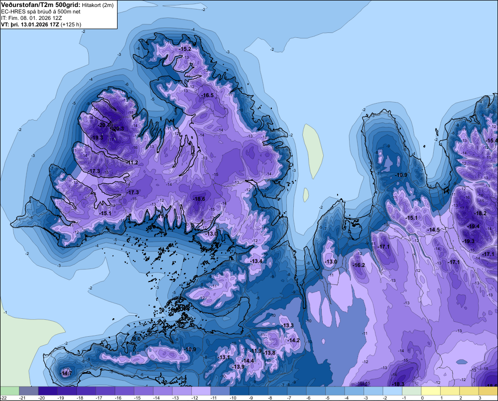This screenshot has height=401, width=498.
Task: Click the 1 value on color scale
Action: point(442,398)
